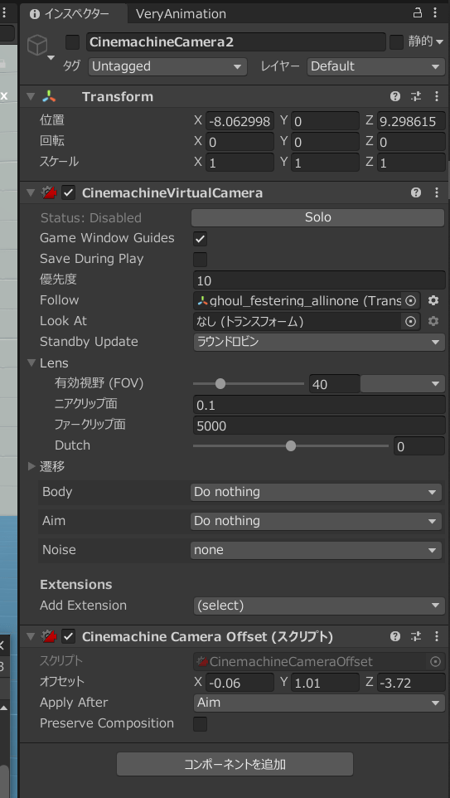Open the Follow field gear menu
The image size is (450, 798).
pos(433,300)
